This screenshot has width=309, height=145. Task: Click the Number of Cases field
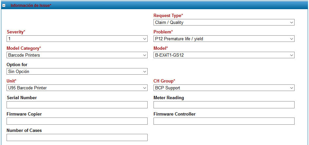point(77,137)
